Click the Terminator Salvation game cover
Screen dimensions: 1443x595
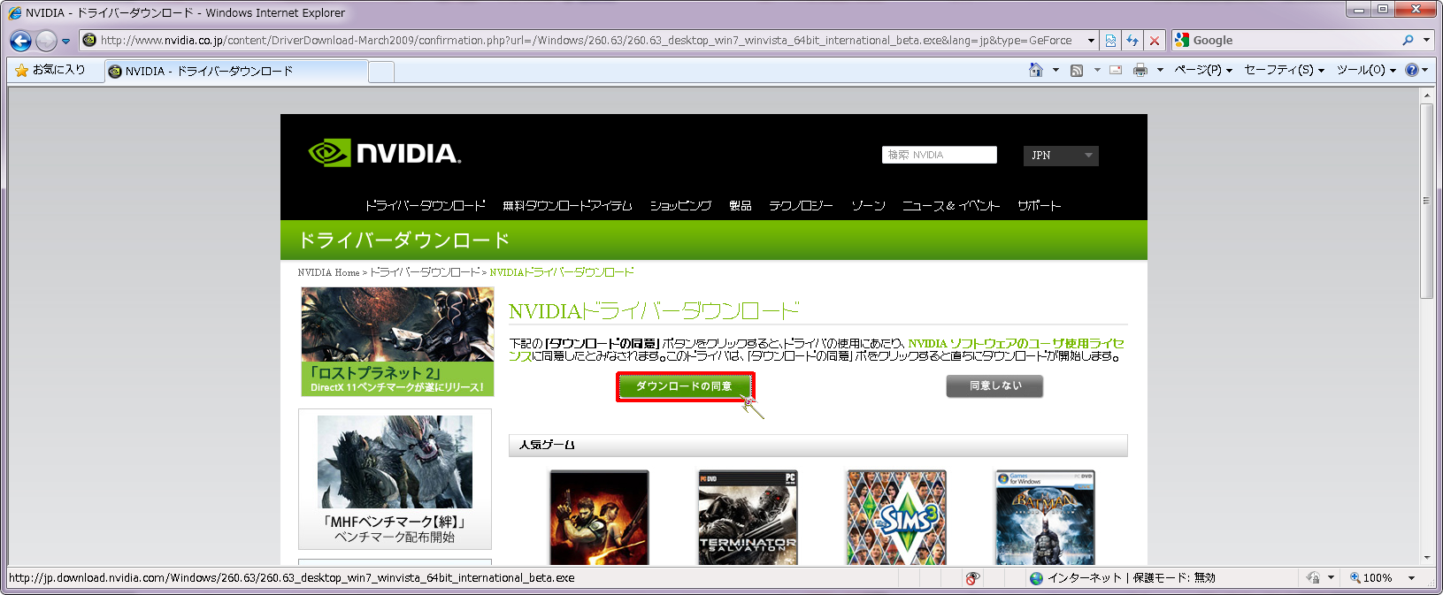coord(748,517)
